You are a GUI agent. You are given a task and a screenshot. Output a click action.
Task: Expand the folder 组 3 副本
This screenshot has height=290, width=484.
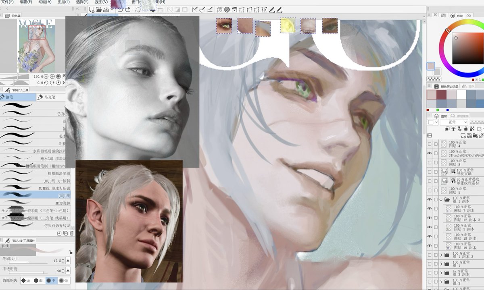[x=441, y=273]
